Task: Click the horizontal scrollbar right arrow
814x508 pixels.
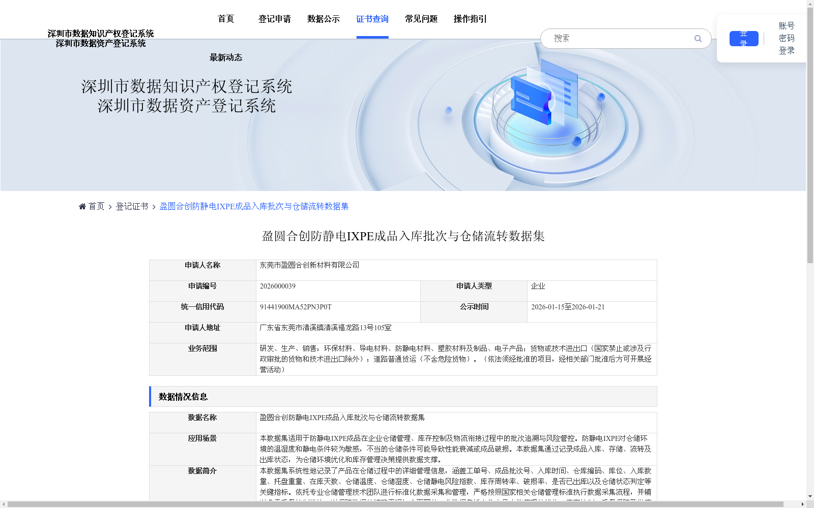Action: (802, 504)
